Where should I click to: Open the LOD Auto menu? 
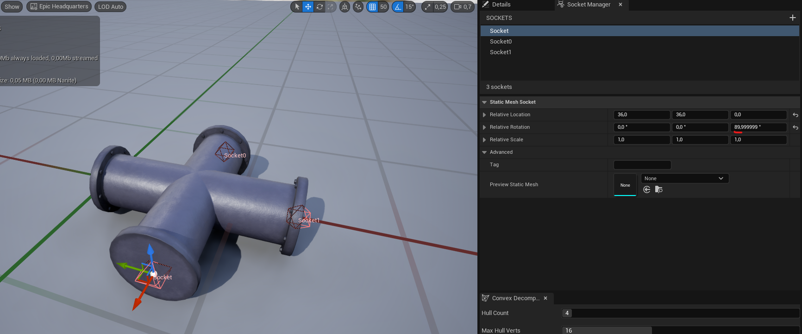click(110, 6)
